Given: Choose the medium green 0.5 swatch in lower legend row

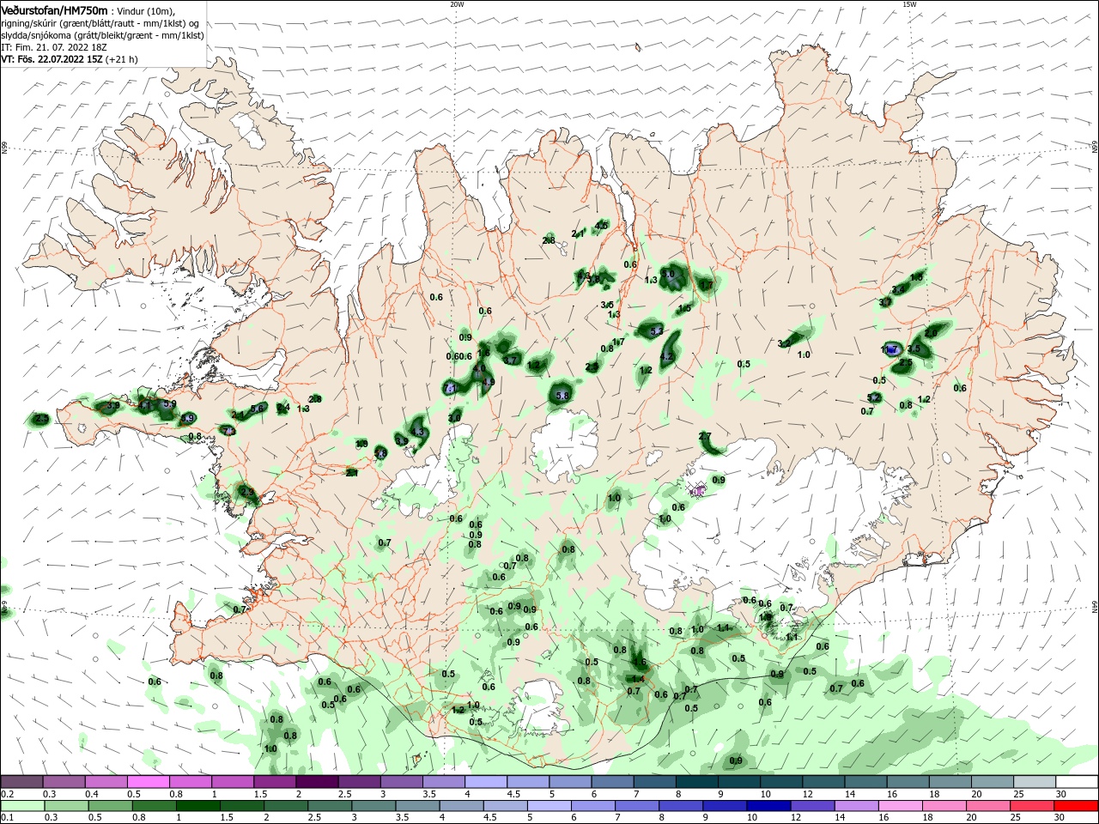Looking at the screenshot, I should pyautogui.click(x=109, y=806).
